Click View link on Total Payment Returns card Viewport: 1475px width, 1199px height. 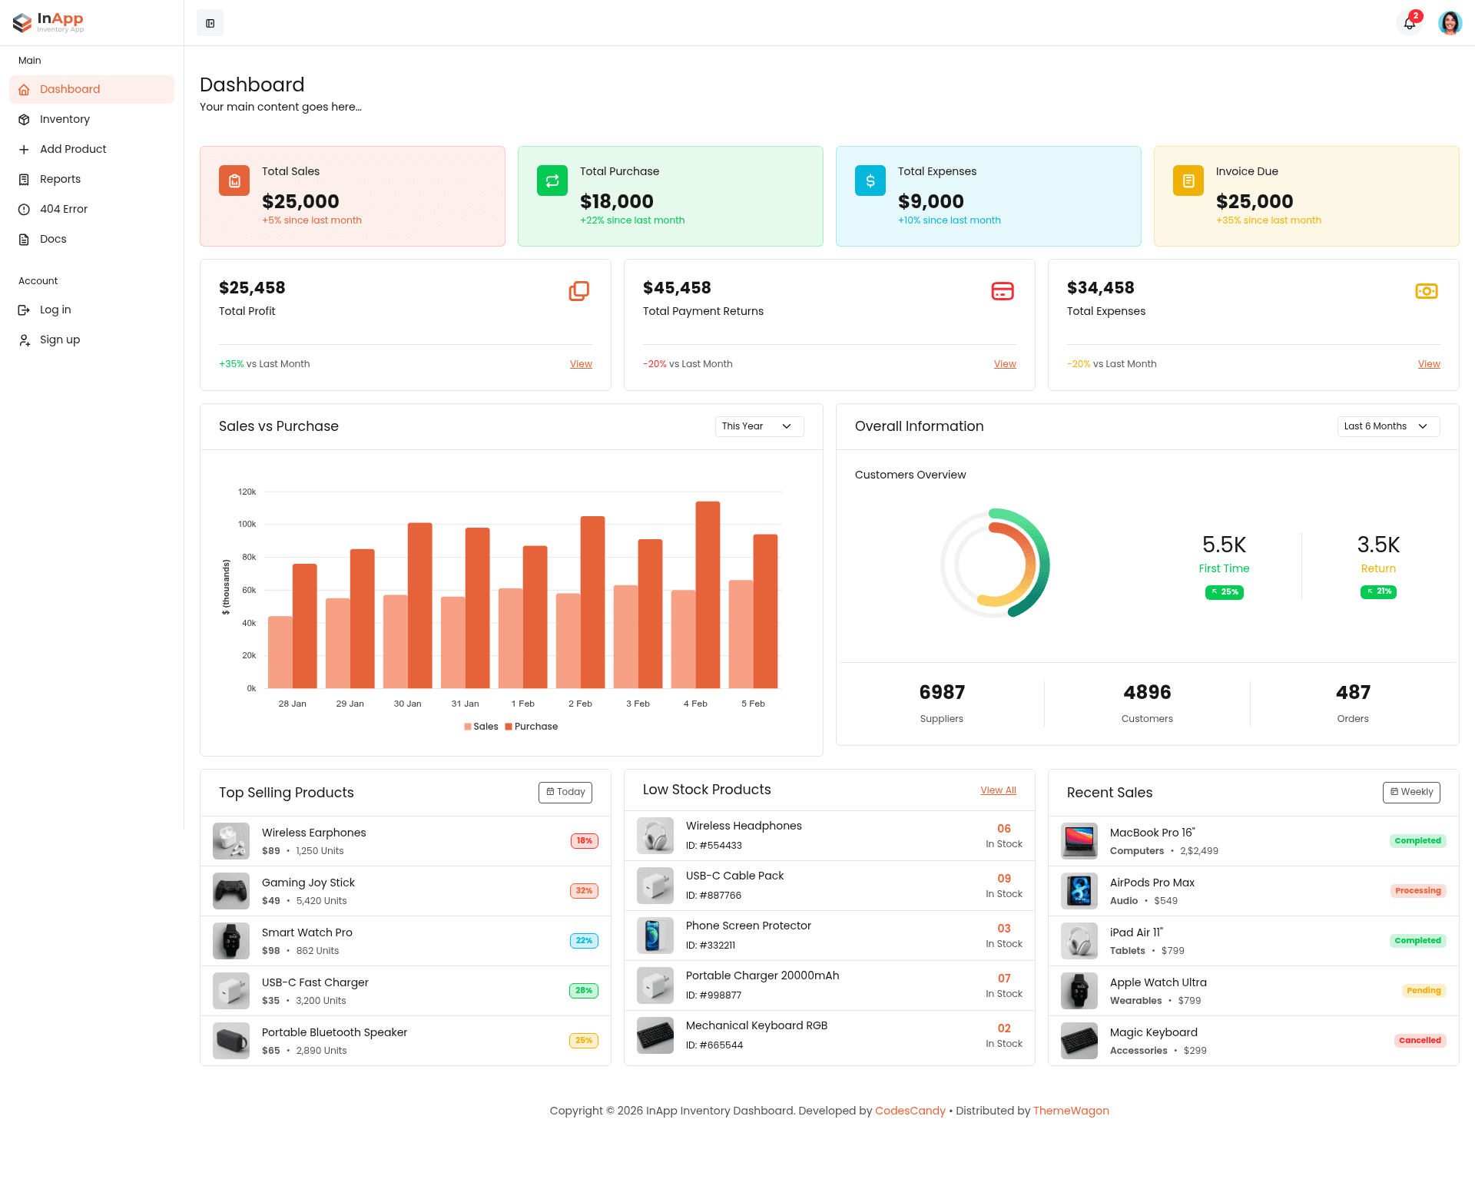[x=1005, y=364]
